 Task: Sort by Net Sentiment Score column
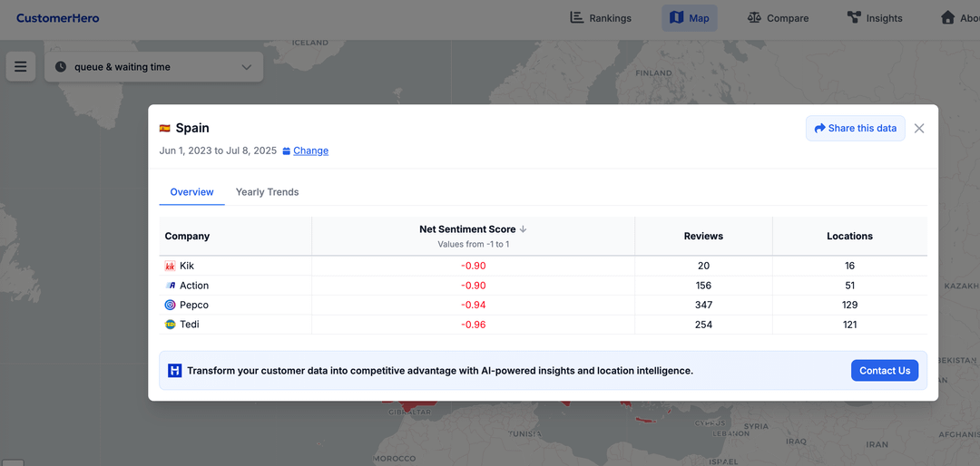[472, 229]
